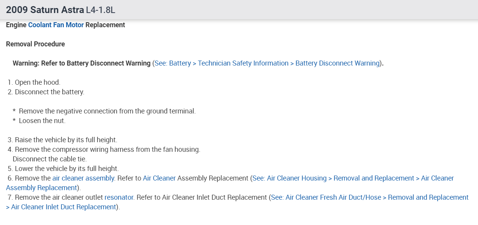Follow the 'air cleaner assembly' link
The height and width of the screenshot is (225, 478).
(x=83, y=178)
